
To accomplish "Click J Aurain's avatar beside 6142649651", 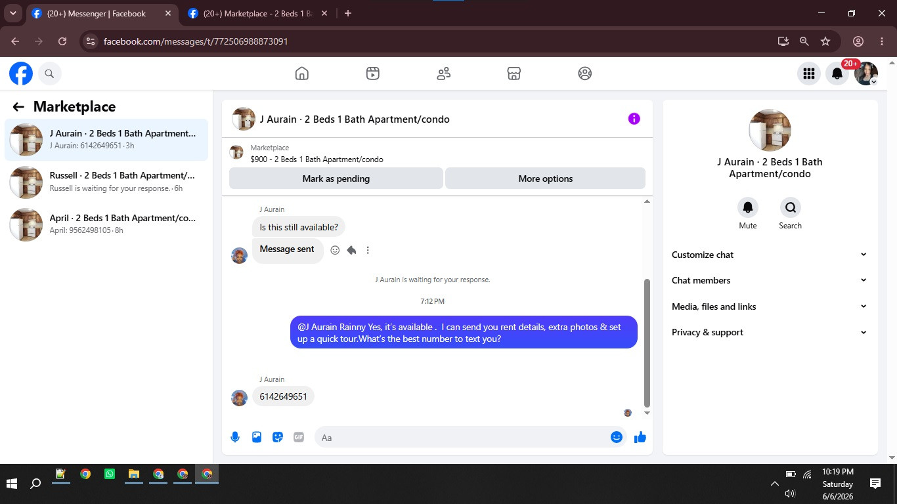I will click(x=239, y=398).
